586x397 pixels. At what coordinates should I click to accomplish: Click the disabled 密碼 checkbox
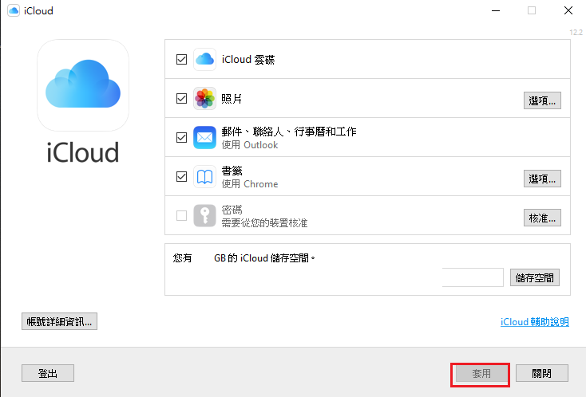tap(182, 216)
